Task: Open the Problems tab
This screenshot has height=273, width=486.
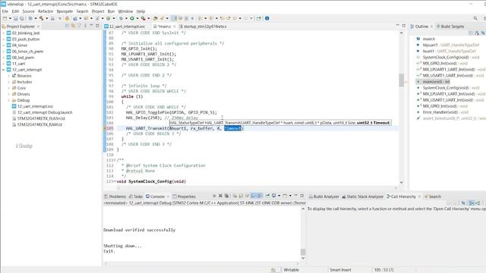Action: point(115,196)
